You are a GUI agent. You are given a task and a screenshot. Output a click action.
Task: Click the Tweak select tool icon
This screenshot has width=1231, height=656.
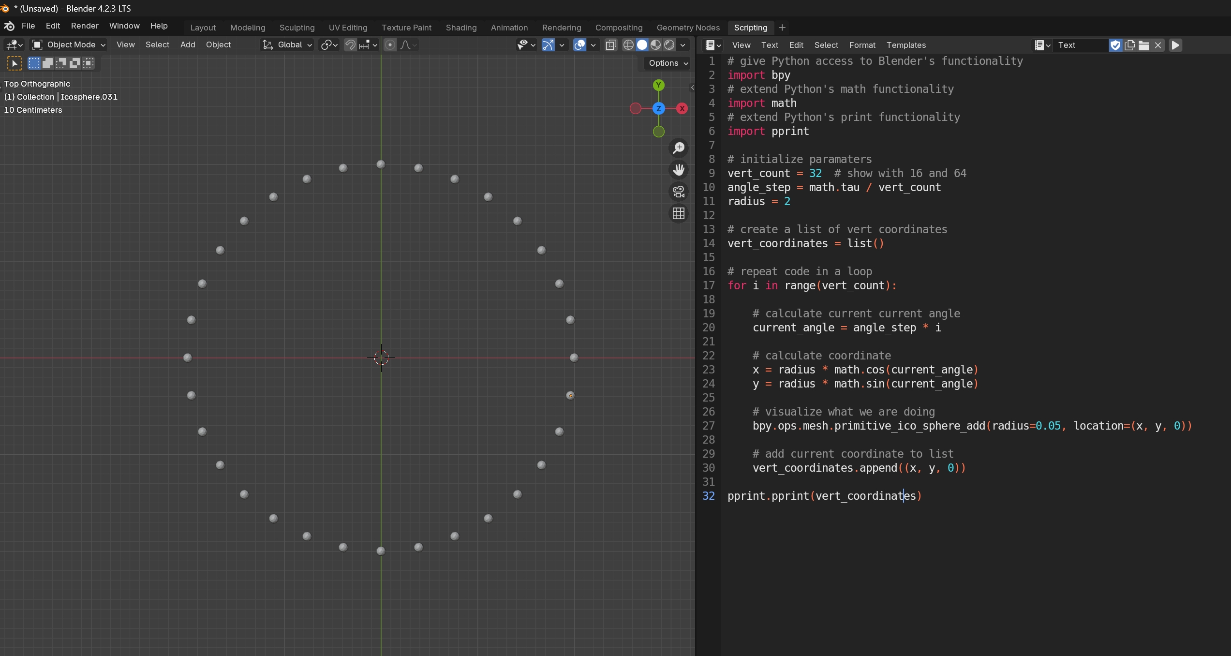15,63
